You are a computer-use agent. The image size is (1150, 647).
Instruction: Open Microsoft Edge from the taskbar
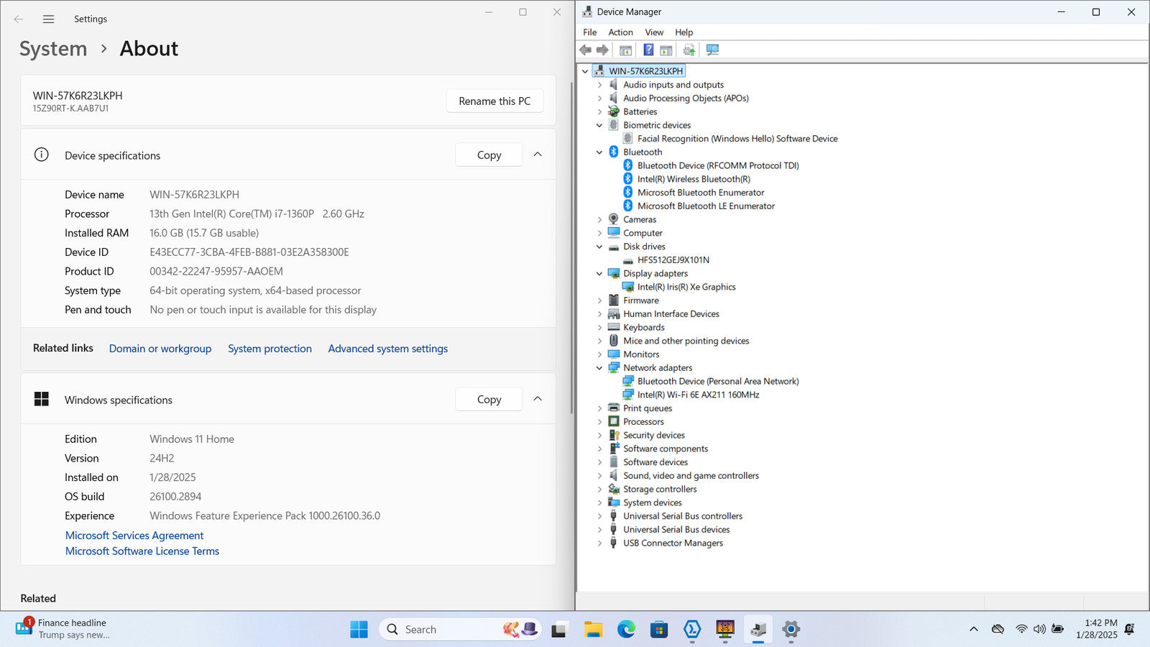[626, 629]
